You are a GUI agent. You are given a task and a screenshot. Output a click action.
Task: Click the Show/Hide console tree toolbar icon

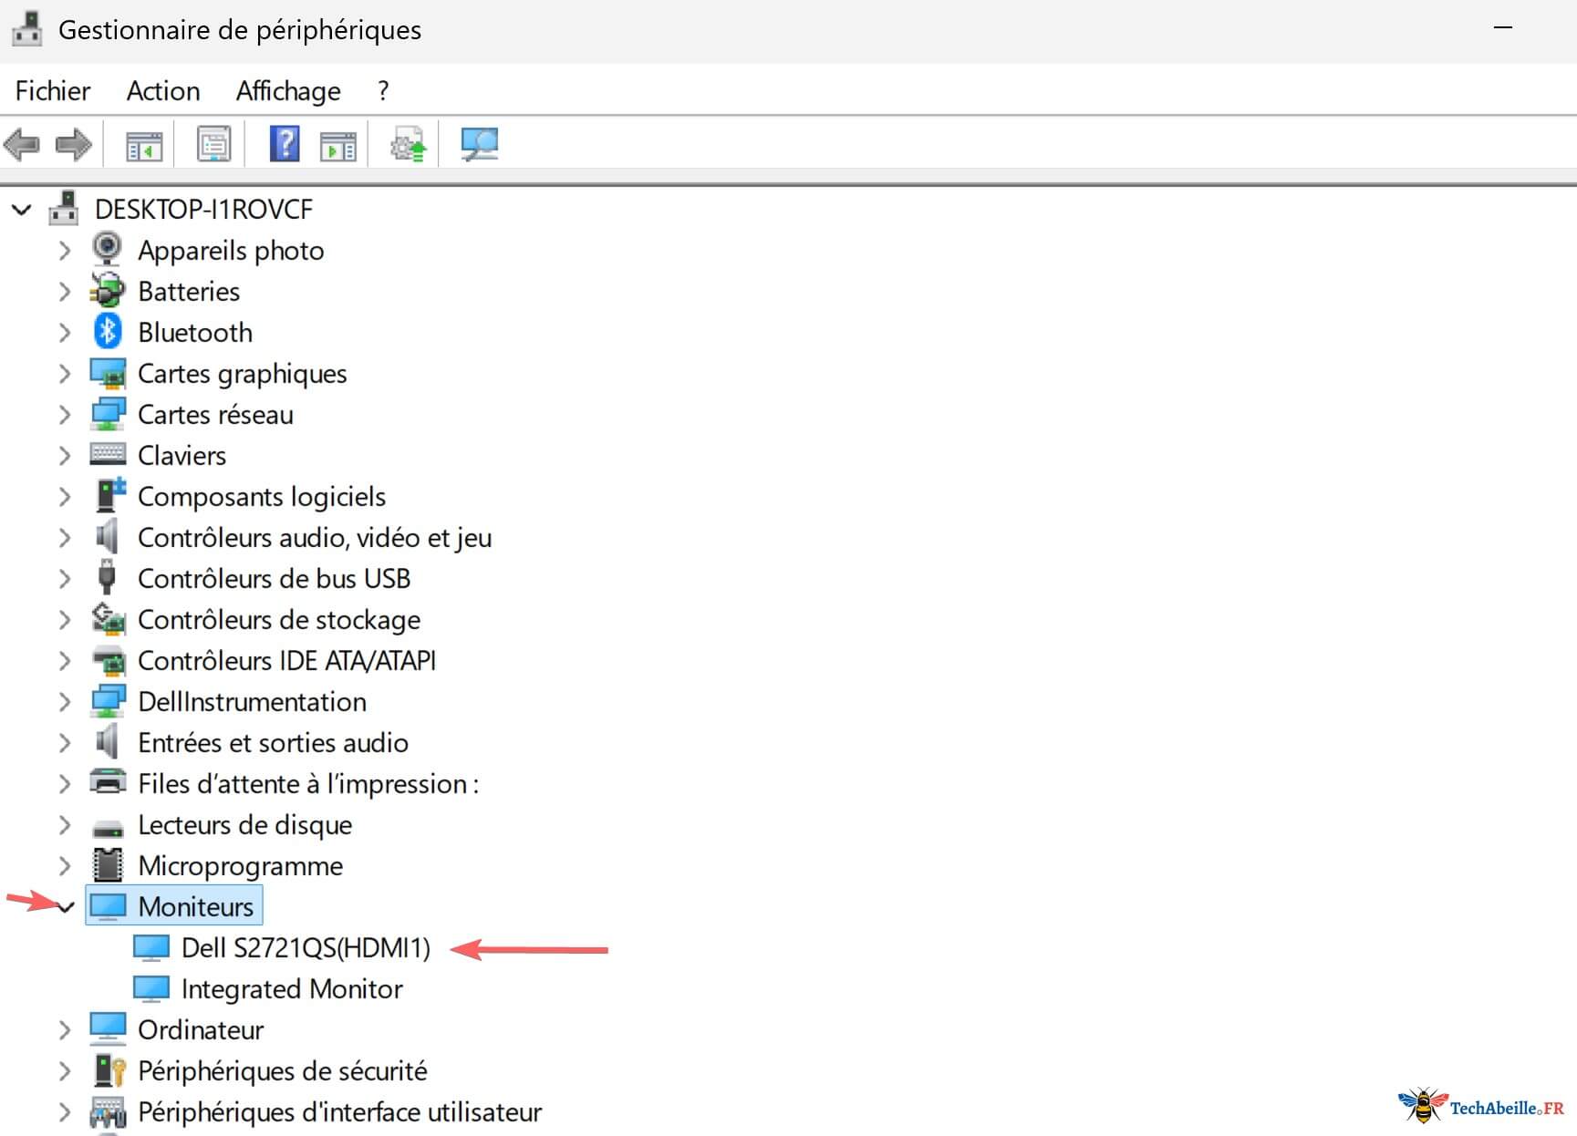144,144
